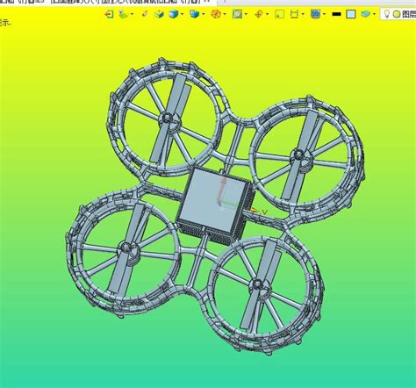Click the gray section view square icon
416x388 pixels.
tap(237, 14)
